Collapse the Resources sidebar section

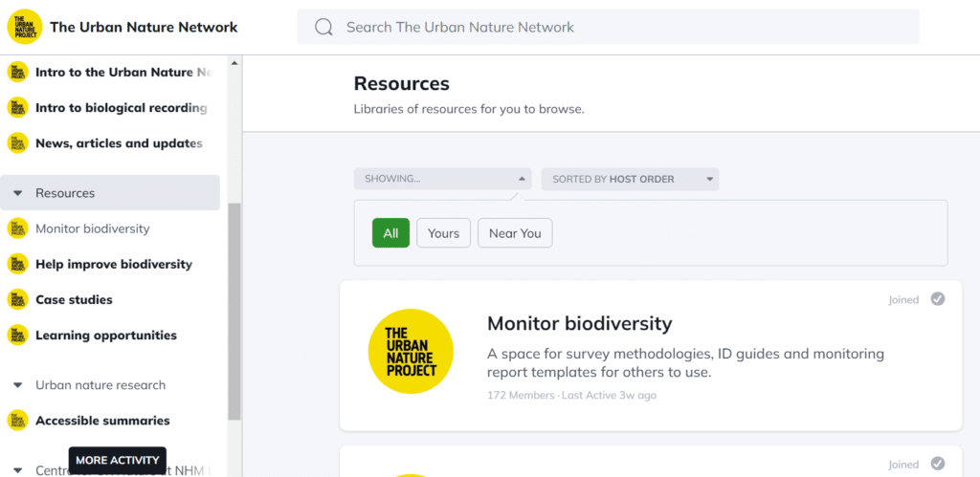pos(17,193)
